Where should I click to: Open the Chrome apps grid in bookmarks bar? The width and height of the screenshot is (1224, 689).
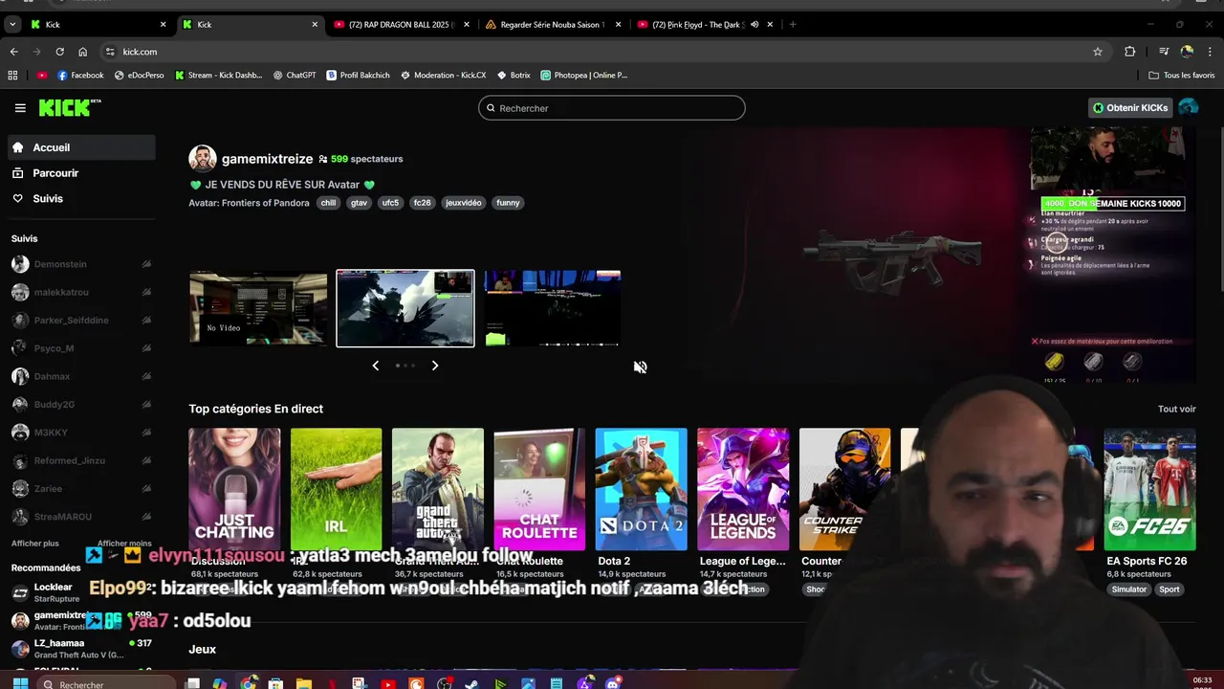(x=12, y=75)
